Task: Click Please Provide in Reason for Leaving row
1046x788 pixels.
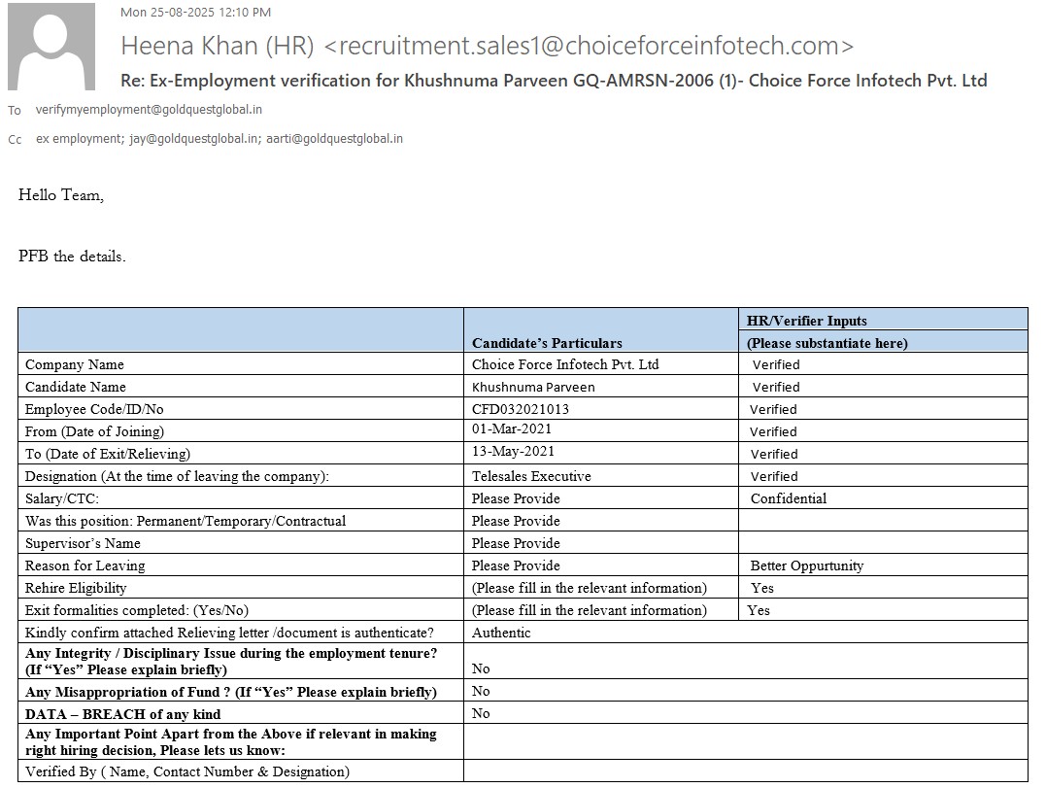Action: click(x=516, y=565)
